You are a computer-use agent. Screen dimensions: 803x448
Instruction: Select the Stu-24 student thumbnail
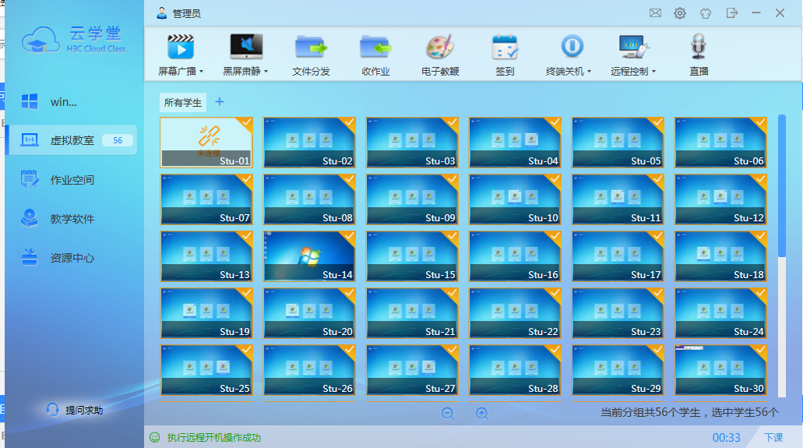coord(720,313)
